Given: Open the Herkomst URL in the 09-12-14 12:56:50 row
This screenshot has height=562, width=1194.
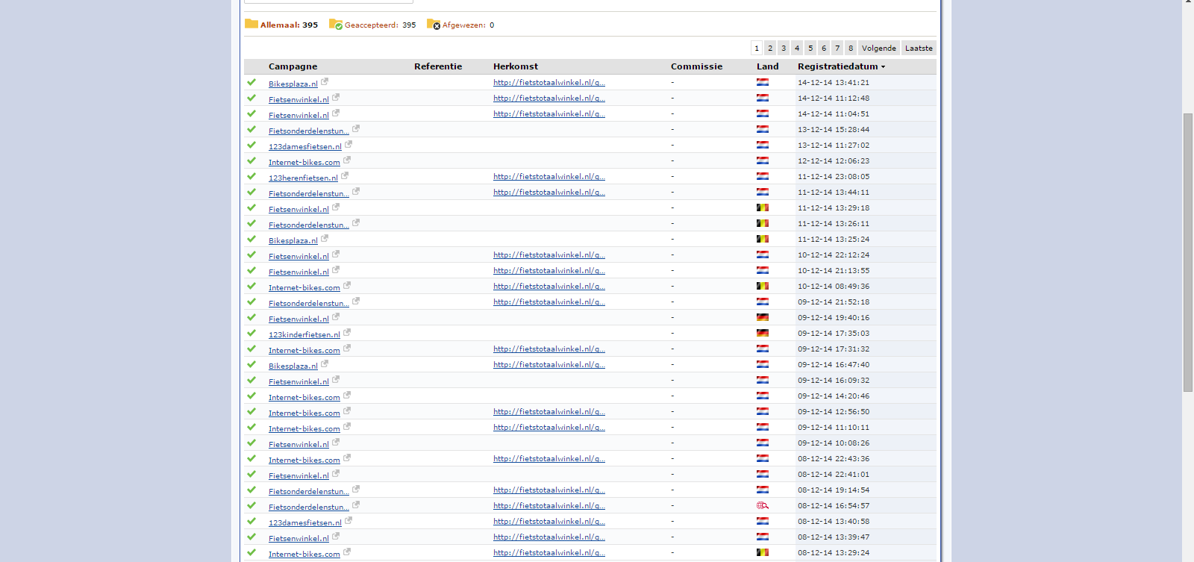Looking at the screenshot, I should pyautogui.click(x=549, y=412).
